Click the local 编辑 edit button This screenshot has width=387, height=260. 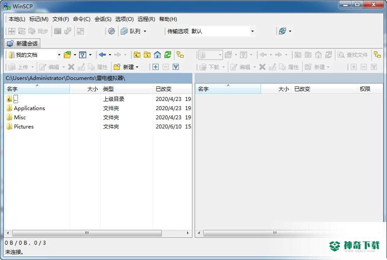coord(49,67)
